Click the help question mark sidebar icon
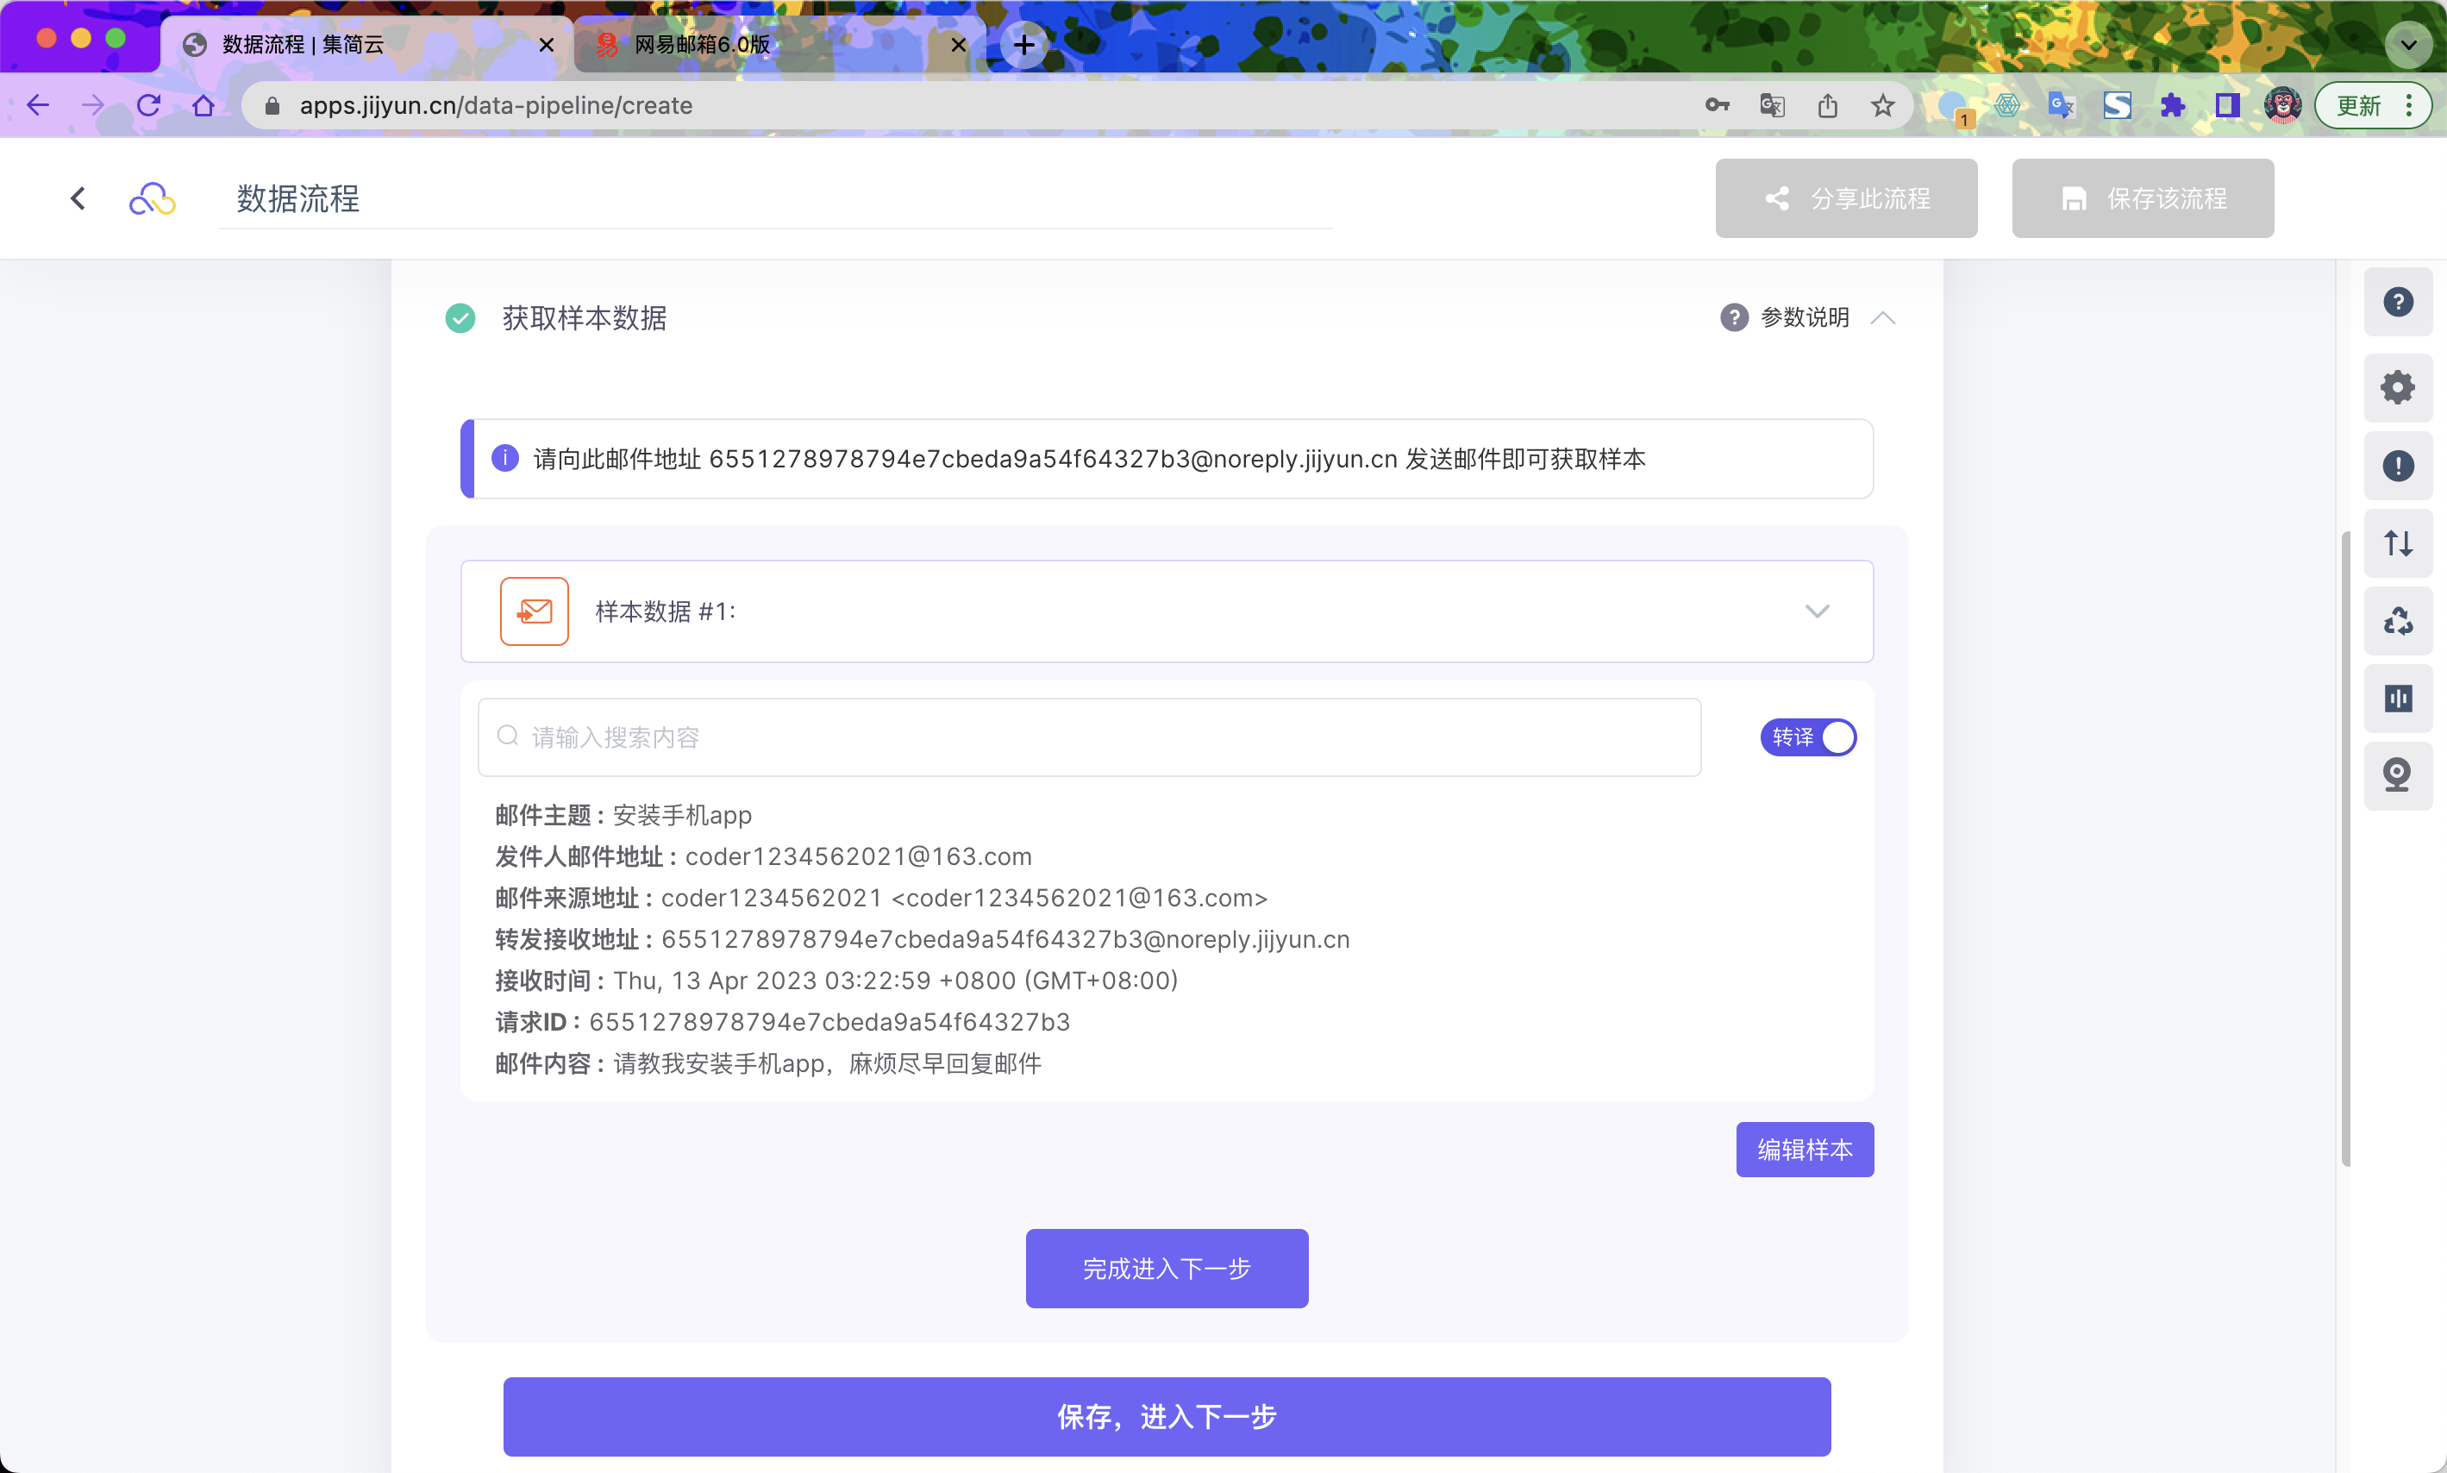This screenshot has width=2447, height=1473. point(2397,302)
